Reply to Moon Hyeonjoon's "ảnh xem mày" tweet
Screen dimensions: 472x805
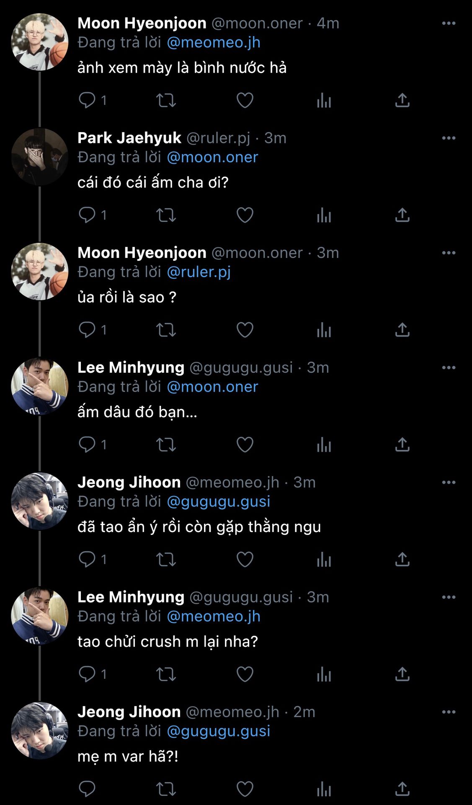tap(87, 100)
